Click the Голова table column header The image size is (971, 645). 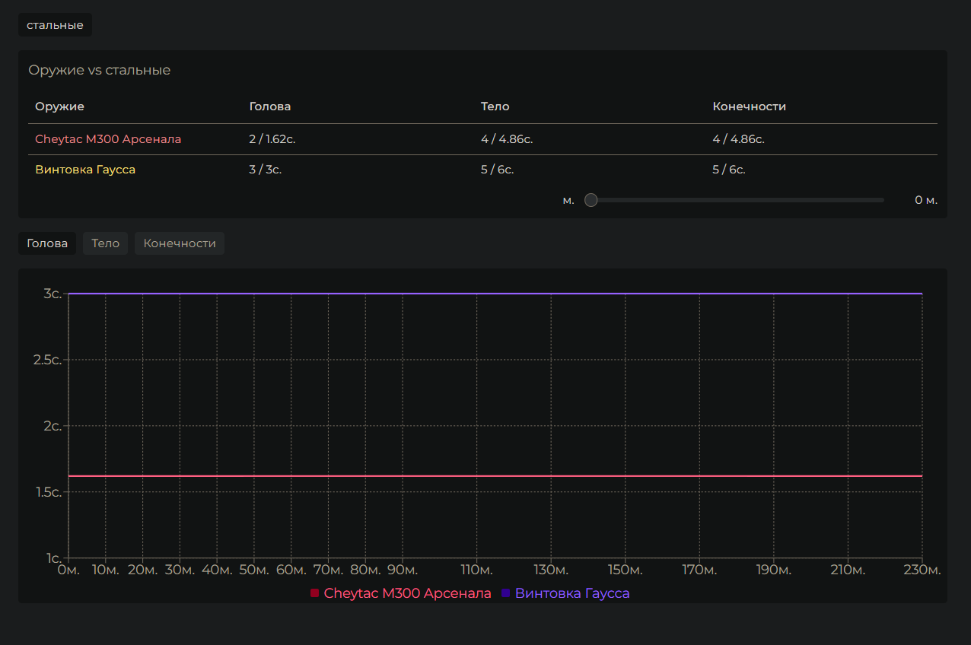pos(270,106)
